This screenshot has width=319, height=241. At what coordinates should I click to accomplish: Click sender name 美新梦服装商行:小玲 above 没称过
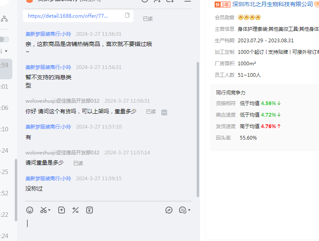[48, 179]
